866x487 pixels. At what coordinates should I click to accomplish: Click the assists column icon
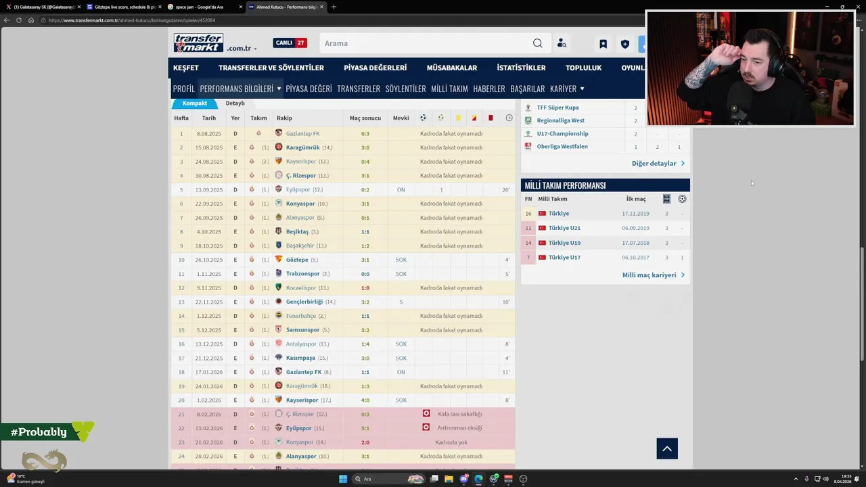tap(440, 118)
